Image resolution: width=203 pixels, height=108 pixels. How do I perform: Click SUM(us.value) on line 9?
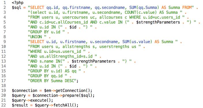click(x=137, y=42)
